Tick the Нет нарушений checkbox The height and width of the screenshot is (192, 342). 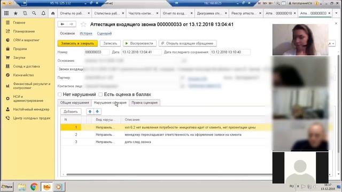(60, 94)
